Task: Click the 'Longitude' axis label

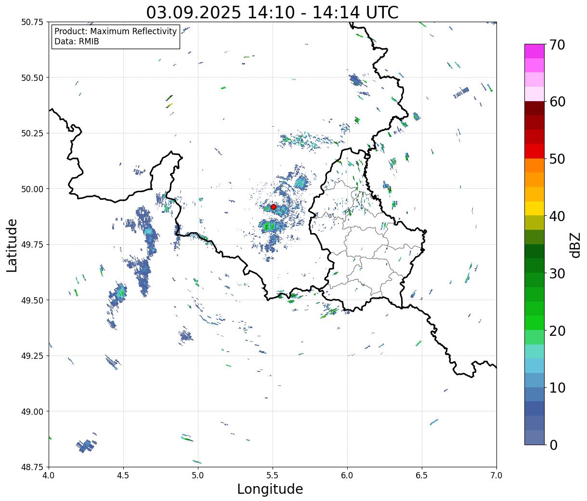Action: 270,489
